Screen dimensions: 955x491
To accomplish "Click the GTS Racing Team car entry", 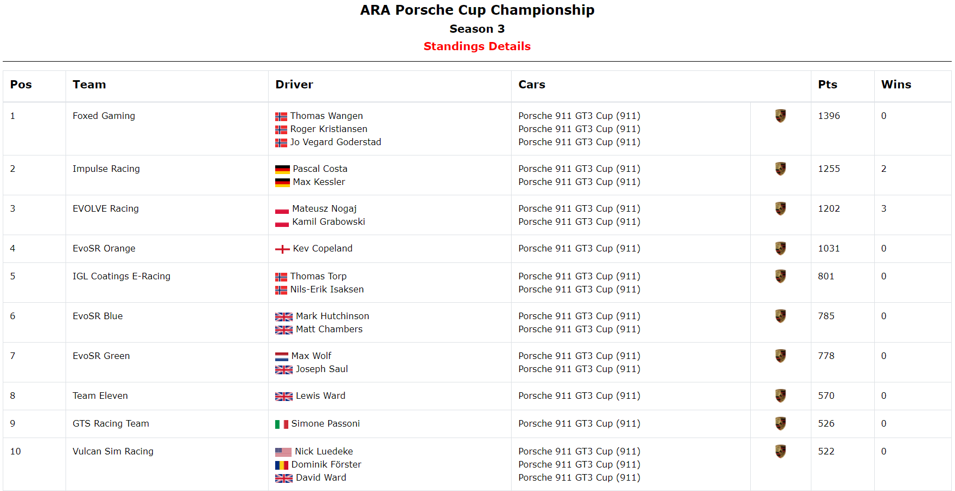I will coord(579,423).
